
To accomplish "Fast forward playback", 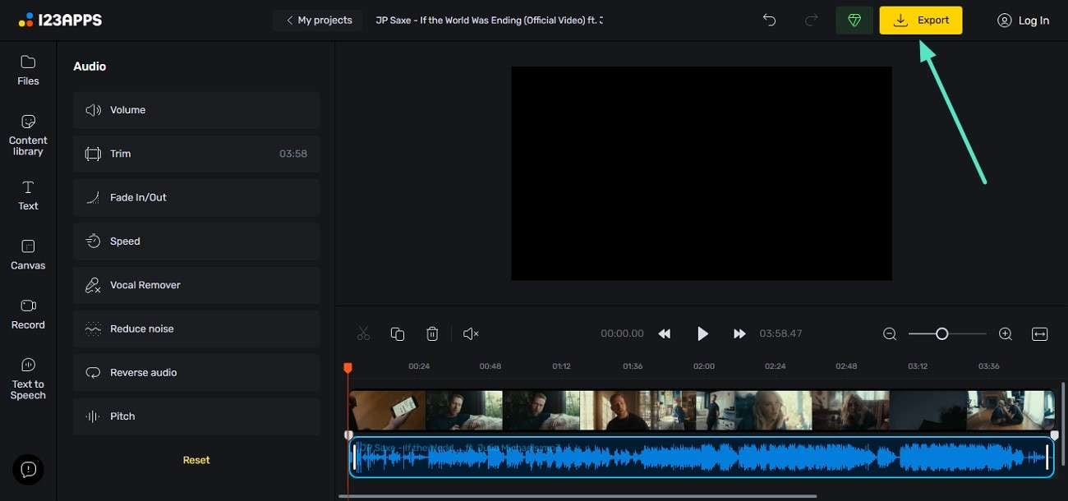I will (739, 333).
